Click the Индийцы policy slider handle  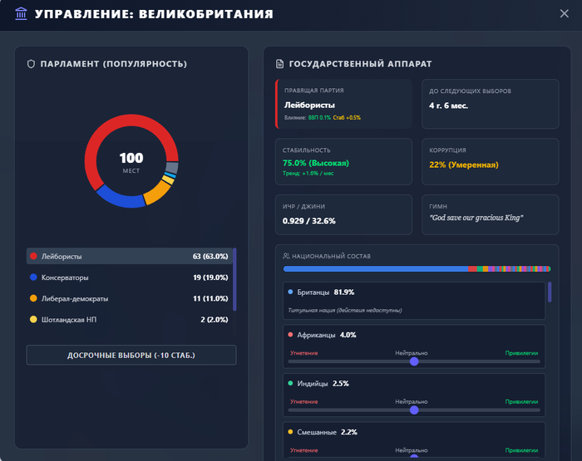(414, 410)
